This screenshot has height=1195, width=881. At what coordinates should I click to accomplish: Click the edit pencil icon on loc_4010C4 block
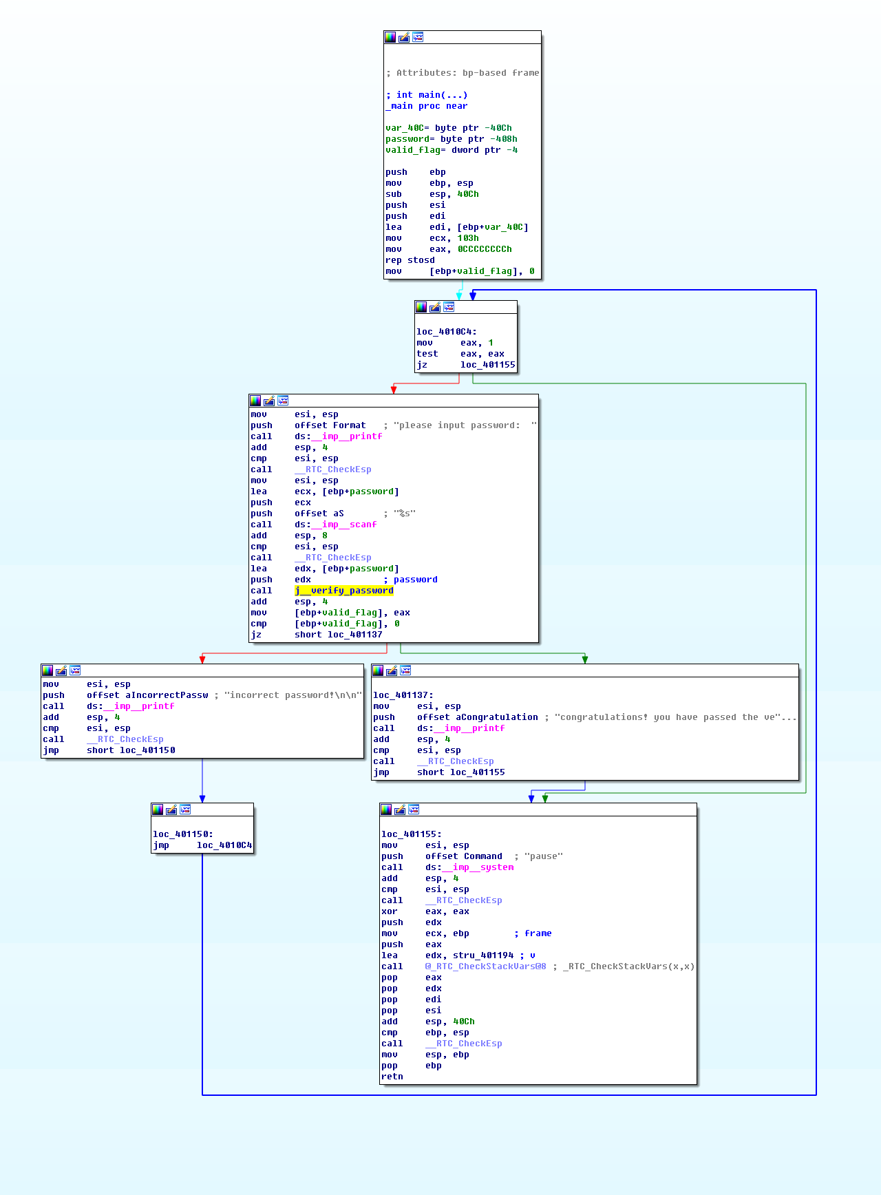pos(435,307)
